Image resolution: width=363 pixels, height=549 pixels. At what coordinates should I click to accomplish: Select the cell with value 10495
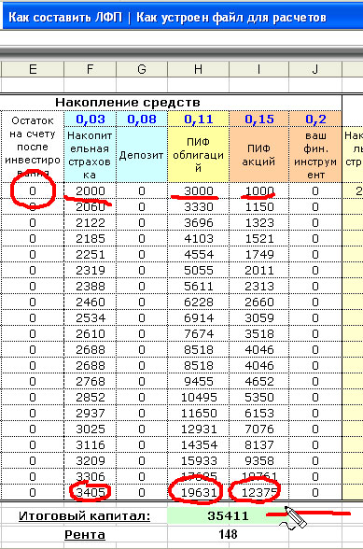click(x=199, y=398)
